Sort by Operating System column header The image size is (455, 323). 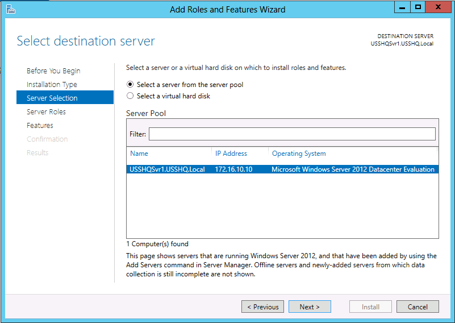coord(299,154)
